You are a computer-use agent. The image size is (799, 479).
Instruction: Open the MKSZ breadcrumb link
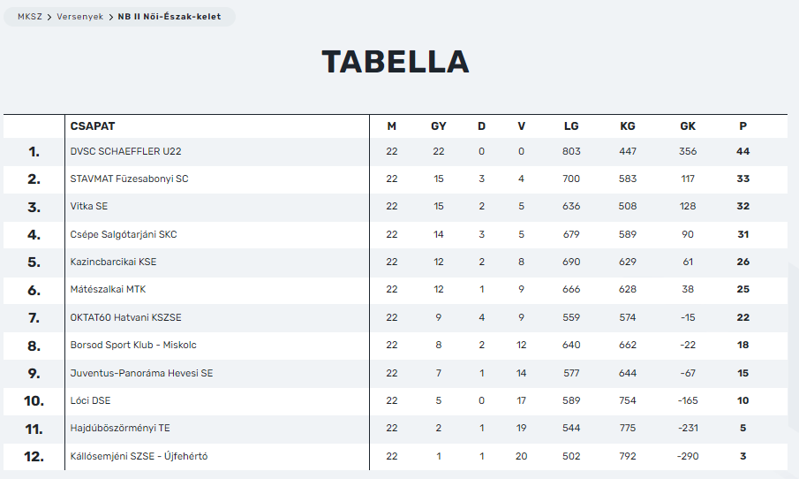(x=29, y=17)
